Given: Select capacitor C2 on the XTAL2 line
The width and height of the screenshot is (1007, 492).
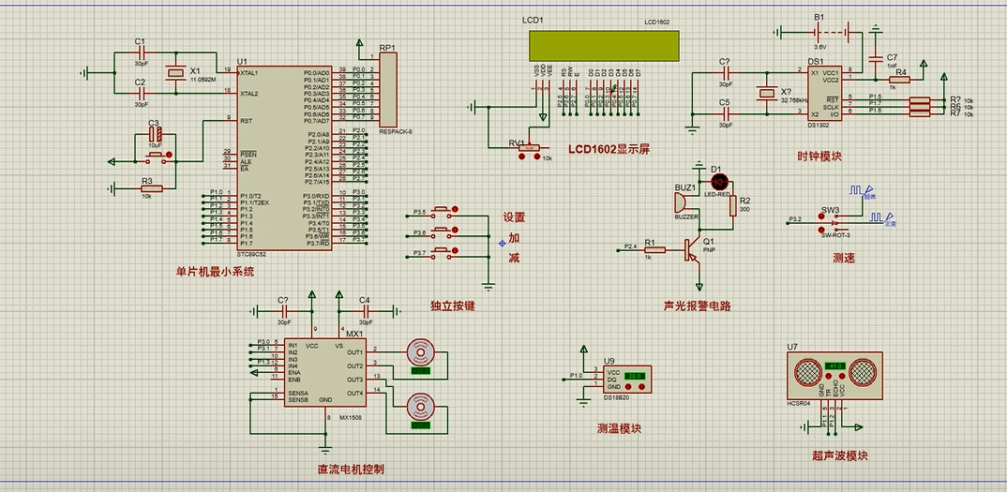Looking at the screenshot, I should [x=140, y=94].
